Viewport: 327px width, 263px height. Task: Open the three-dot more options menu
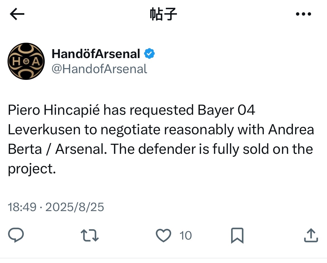(304, 14)
